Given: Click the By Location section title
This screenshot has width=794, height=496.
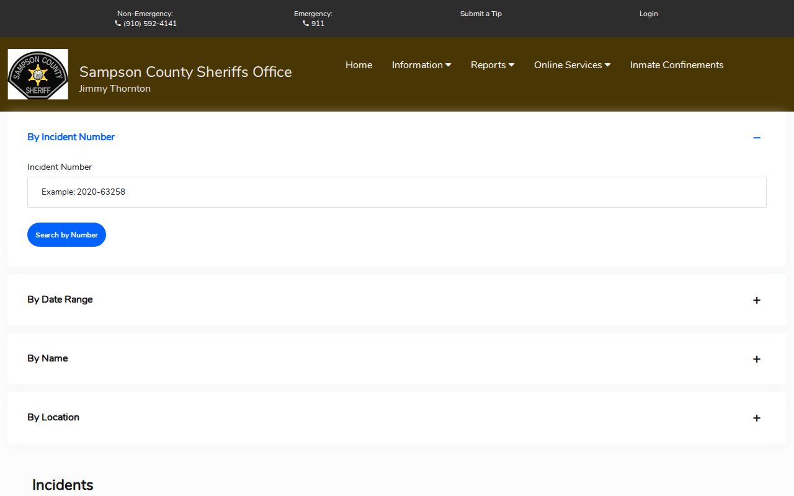Looking at the screenshot, I should (53, 417).
